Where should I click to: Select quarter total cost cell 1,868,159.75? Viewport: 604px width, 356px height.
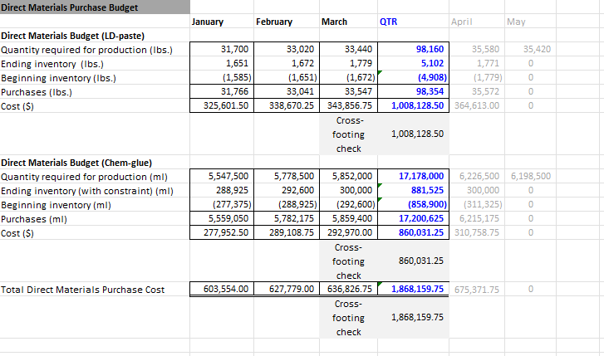coord(413,289)
